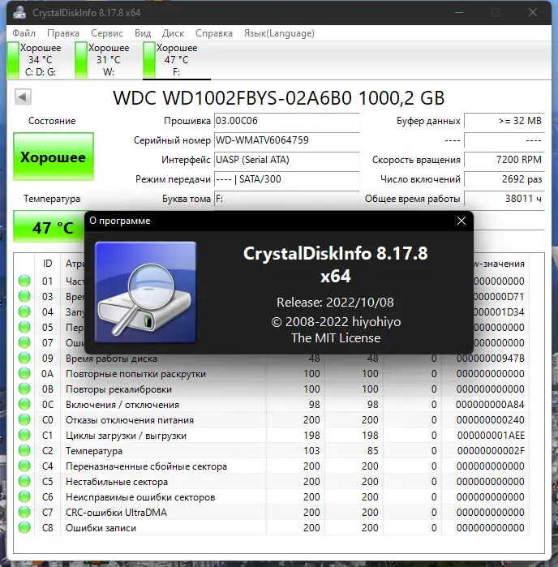Click the status circle for attribute 04
The height and width of the screenshot is (567, 558).
[24, 311]
